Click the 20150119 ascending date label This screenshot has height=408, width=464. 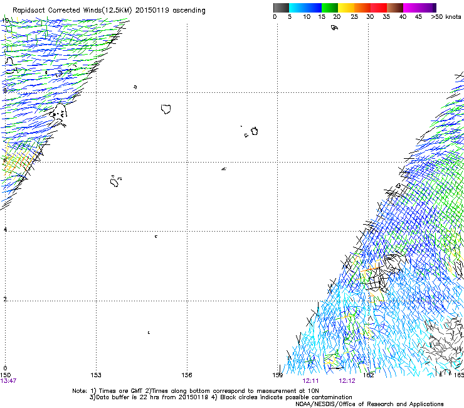pos(170,11)
